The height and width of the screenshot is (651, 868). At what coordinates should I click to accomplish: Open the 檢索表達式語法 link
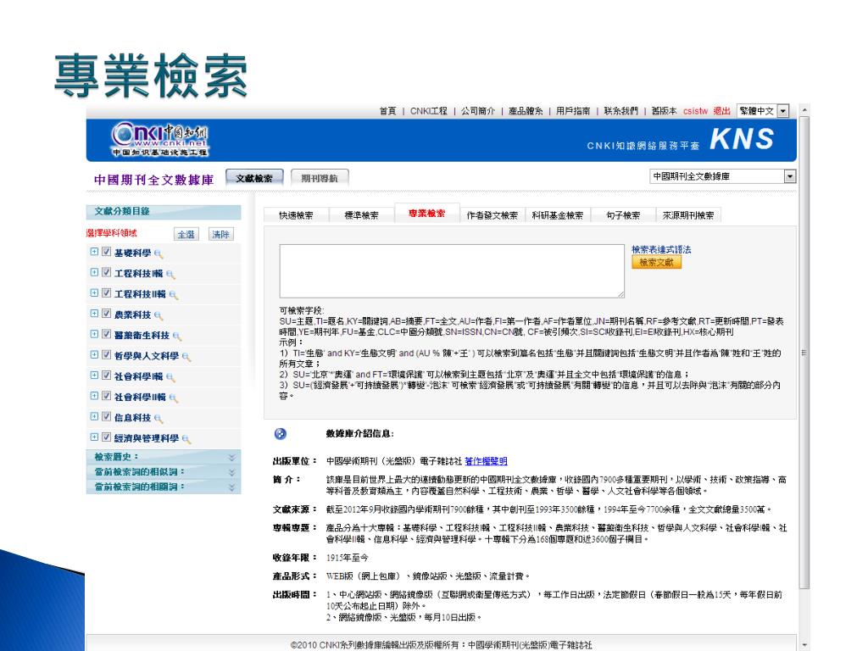(661, 250)
